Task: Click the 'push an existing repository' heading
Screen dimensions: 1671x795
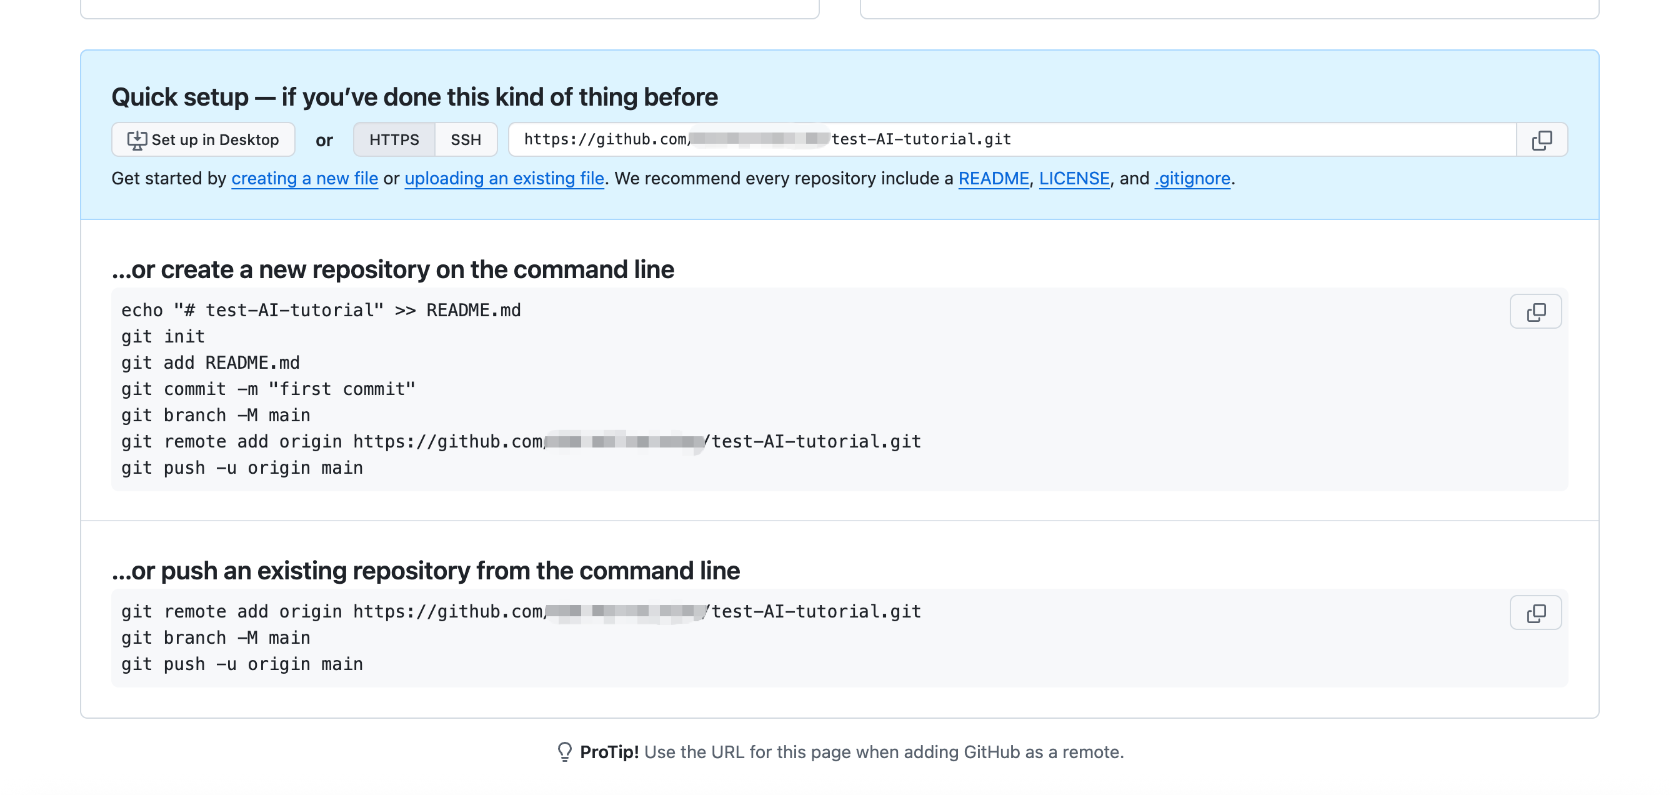Action: 426,571
